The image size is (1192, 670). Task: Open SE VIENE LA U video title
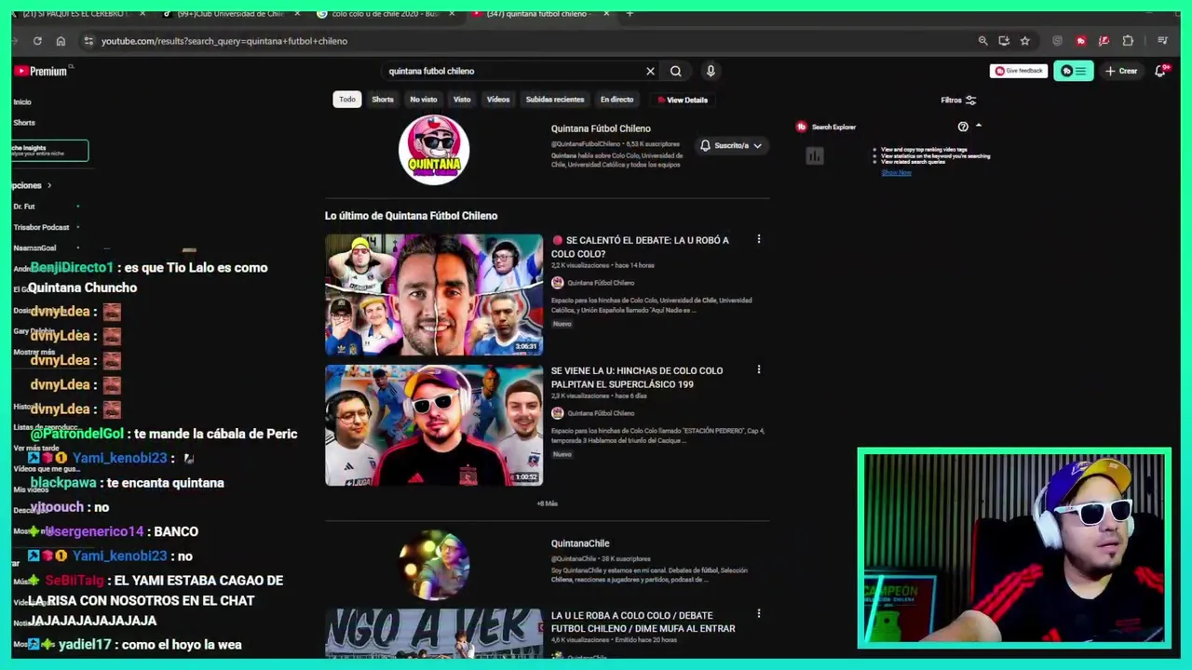(x=637, y=377)
